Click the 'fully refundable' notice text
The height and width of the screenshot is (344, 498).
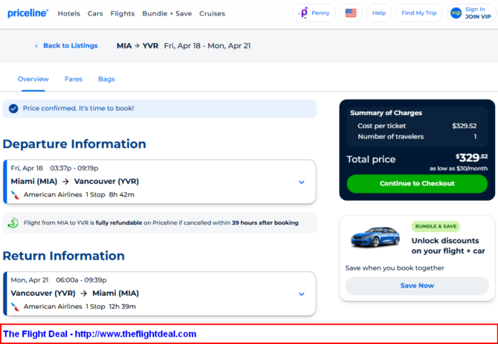[119, 222]
